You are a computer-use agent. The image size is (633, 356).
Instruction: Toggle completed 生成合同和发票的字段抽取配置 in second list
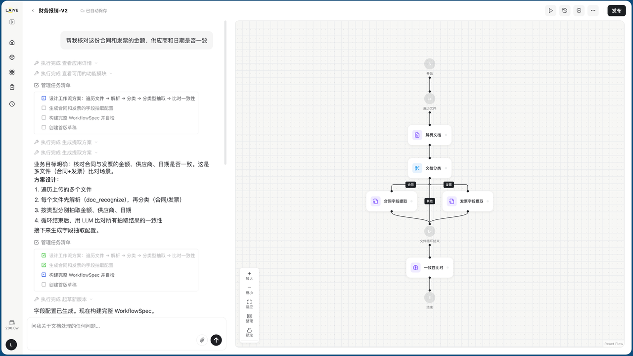coord(44,265)
